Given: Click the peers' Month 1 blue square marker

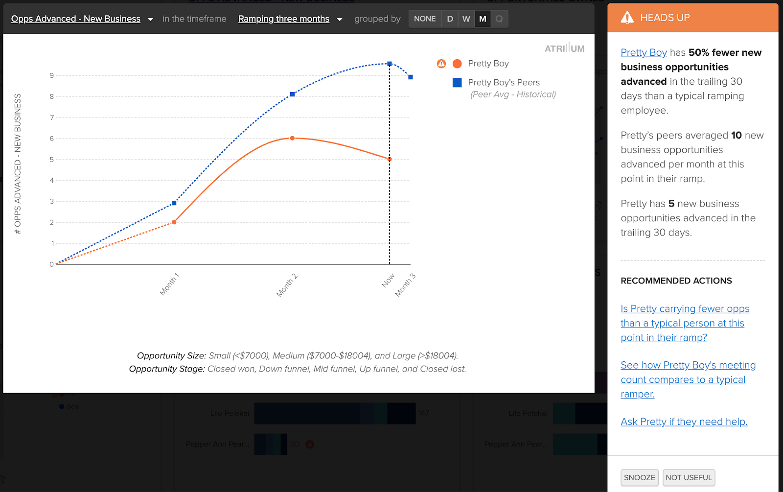Looking at the screenshot, I should (x=174, y=203).
